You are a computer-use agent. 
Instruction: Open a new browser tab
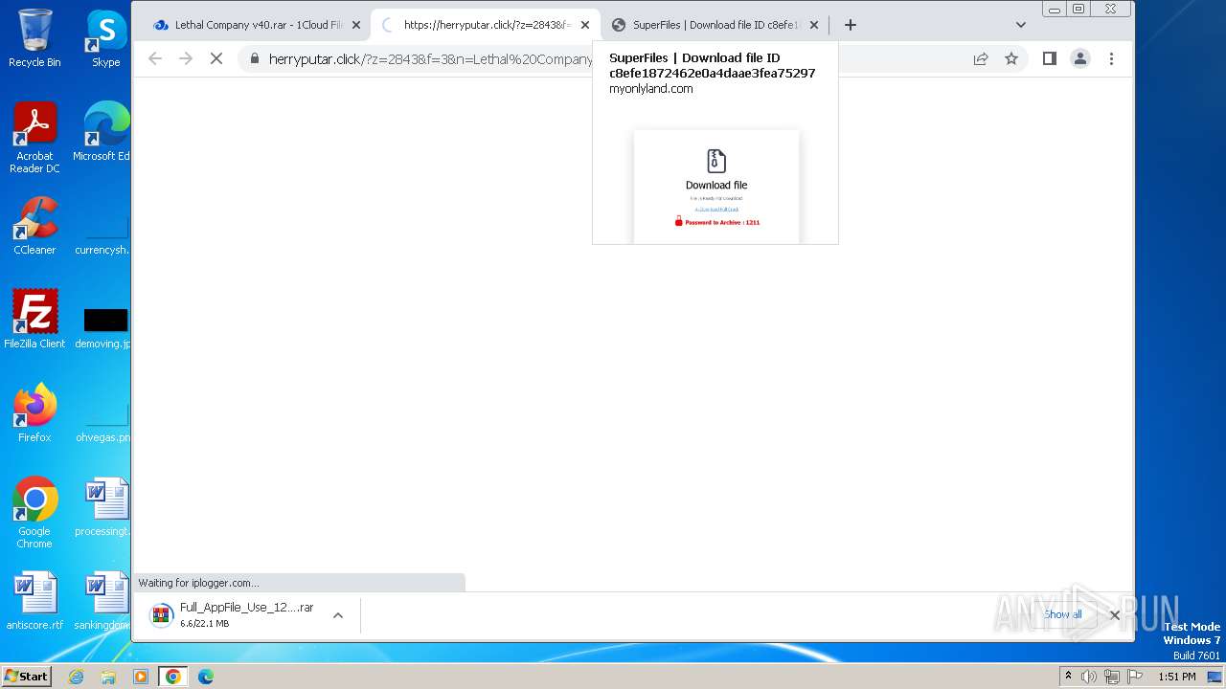click(850, 25)
